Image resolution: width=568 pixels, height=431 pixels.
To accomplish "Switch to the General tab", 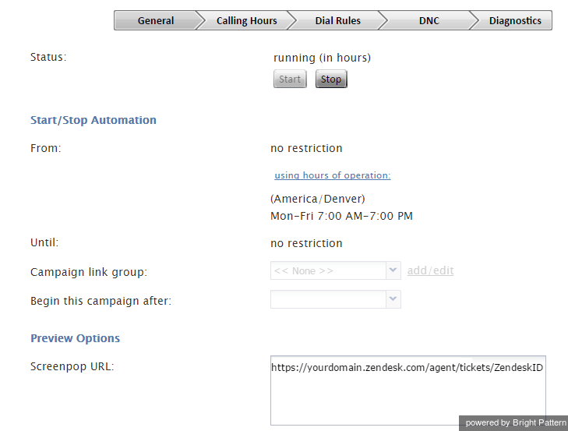I will 156,20.
